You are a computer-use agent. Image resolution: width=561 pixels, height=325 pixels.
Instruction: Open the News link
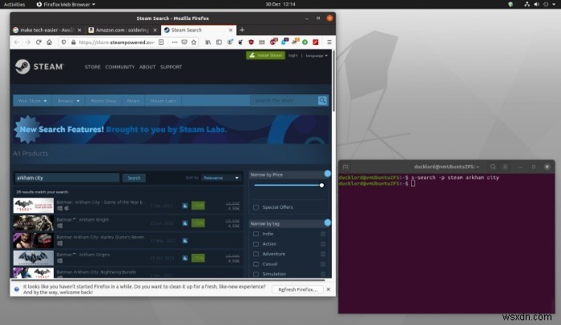coord(133,101)
